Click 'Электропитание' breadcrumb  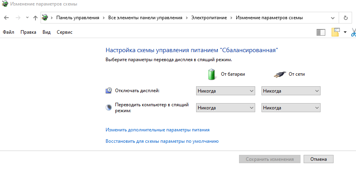tap(209, 18)
